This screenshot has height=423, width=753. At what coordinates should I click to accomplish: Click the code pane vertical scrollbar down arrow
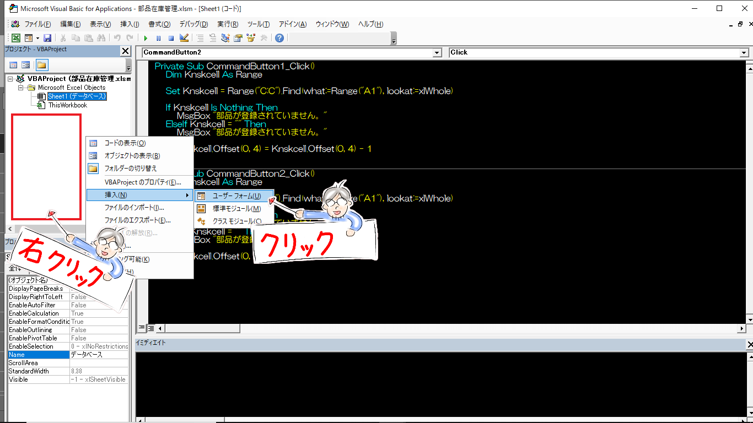tap(750, 319)
